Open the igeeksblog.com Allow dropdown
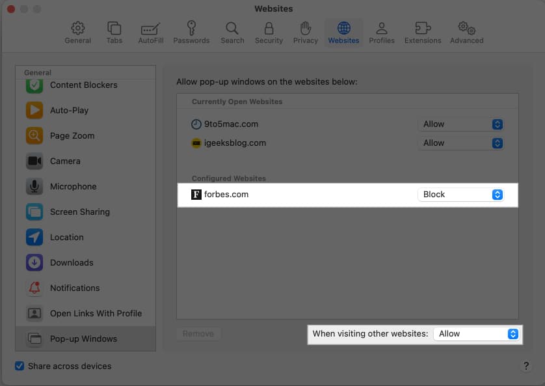545x386 pixels. 461,143
